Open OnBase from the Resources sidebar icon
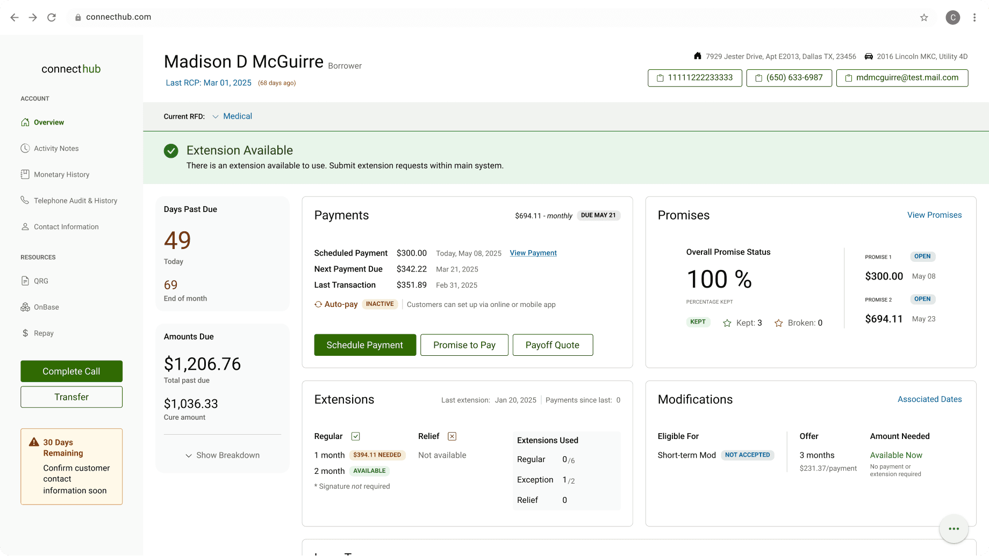 pyautogui.click(x=25, y=306)
